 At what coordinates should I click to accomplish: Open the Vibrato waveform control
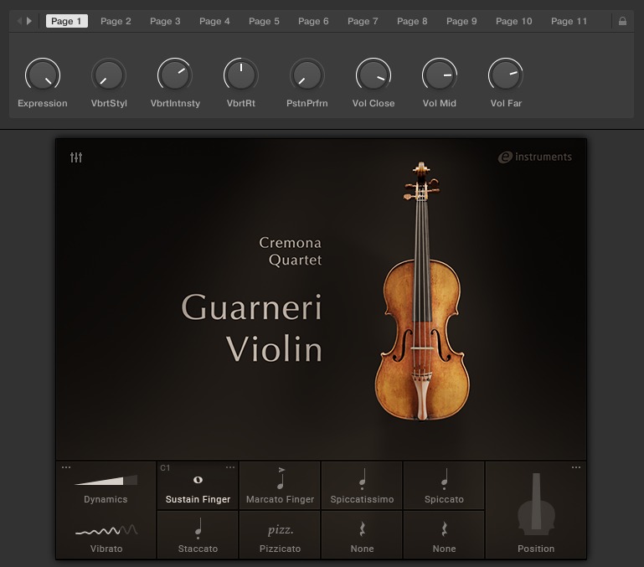106,531
